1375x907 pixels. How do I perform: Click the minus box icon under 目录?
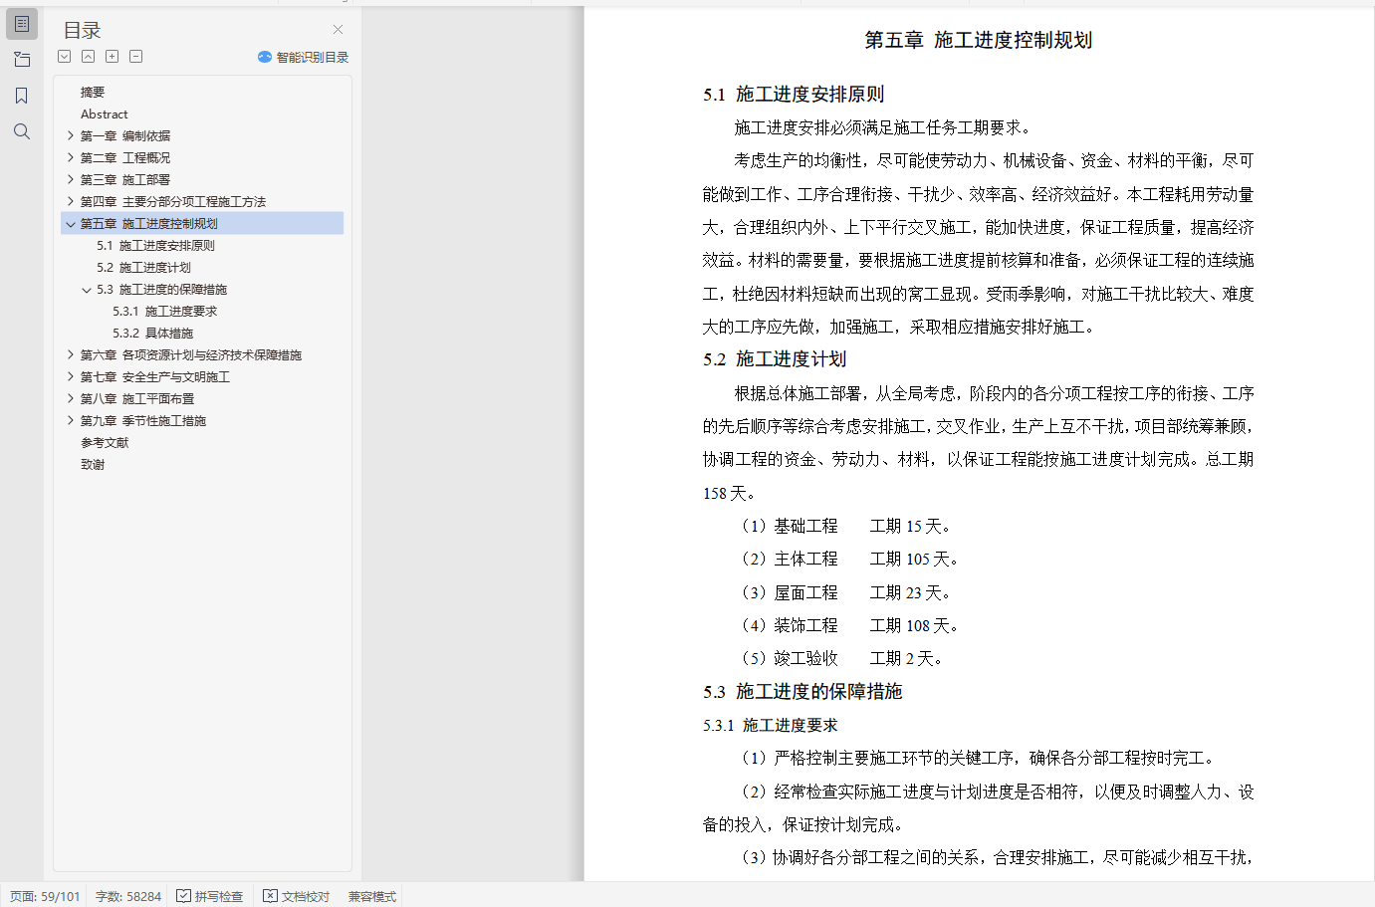point(136,57)
